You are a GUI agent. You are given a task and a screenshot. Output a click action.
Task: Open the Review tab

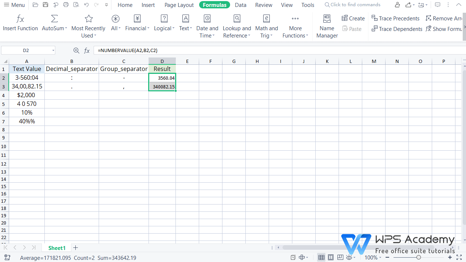[263, 5]
